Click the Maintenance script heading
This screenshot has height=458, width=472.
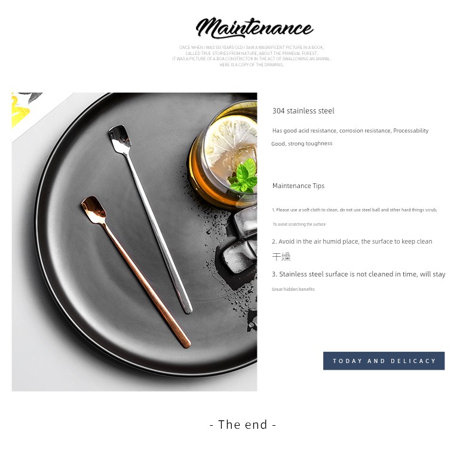pos(255,28)
